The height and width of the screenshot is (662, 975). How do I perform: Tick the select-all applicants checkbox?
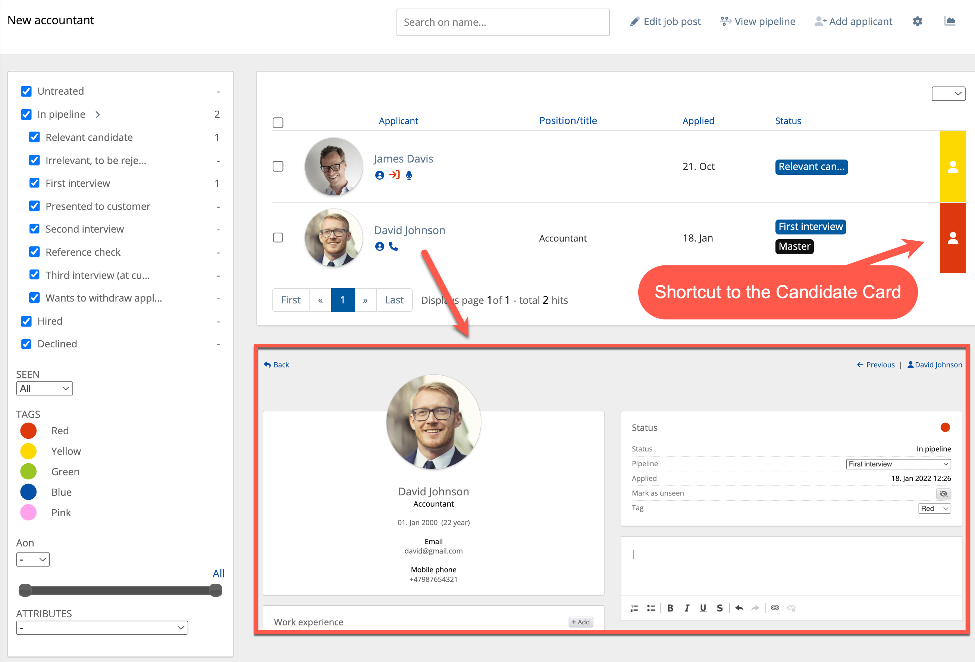point(278,122)
